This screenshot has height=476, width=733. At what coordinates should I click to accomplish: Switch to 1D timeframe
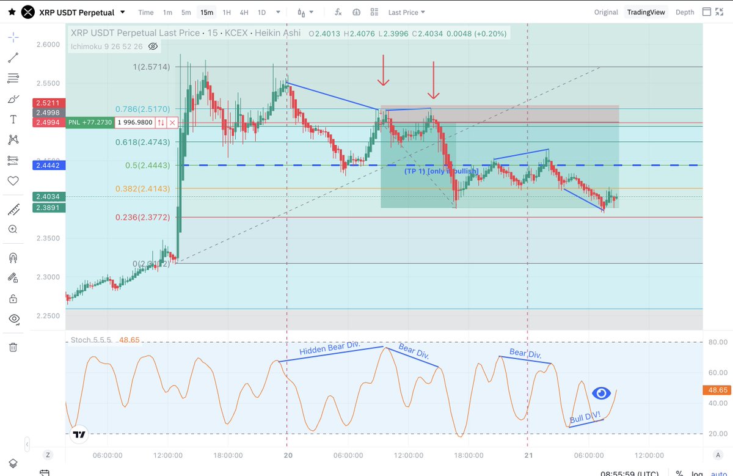coord(261,12)
